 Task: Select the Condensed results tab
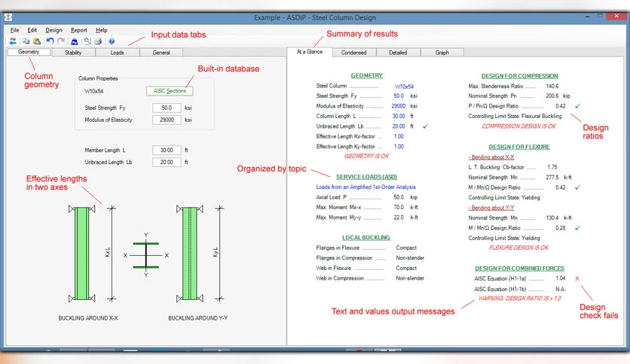(x=354, y=53)
